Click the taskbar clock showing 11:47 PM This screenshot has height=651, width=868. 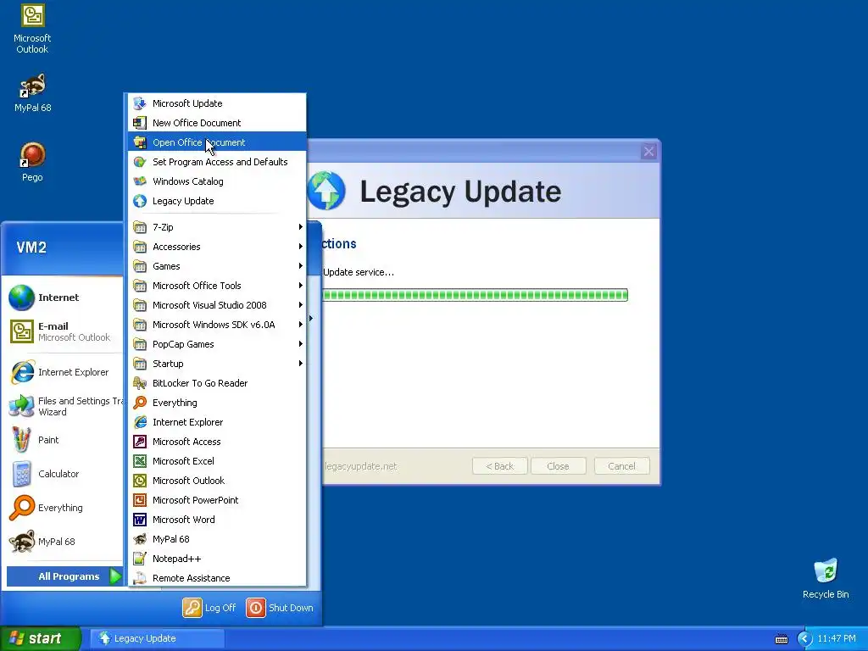837,639
